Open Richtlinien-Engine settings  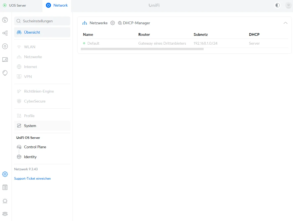point(42,91)
